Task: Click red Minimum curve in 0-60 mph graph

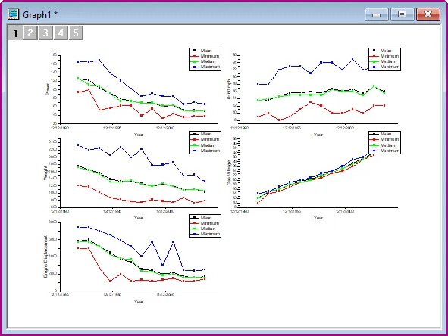Action: coord(310,102)
